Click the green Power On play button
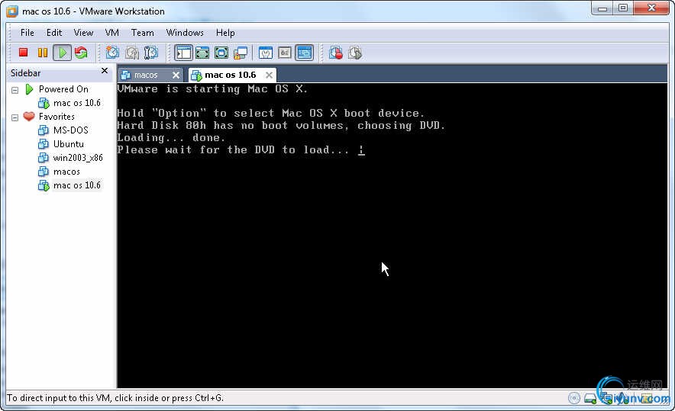 click(x=63, y=53)
